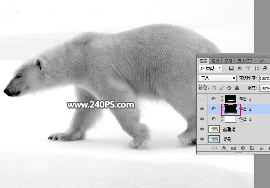270x188 pixels.
Task: Switch to the 动作 tab
Action: [262, 61]
